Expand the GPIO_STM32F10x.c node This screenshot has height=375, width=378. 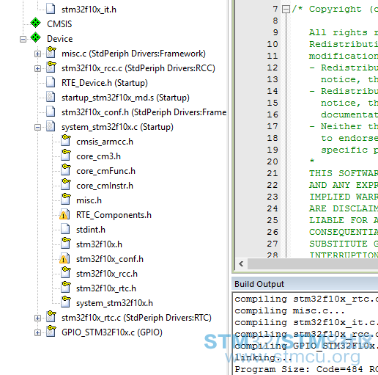37,332
